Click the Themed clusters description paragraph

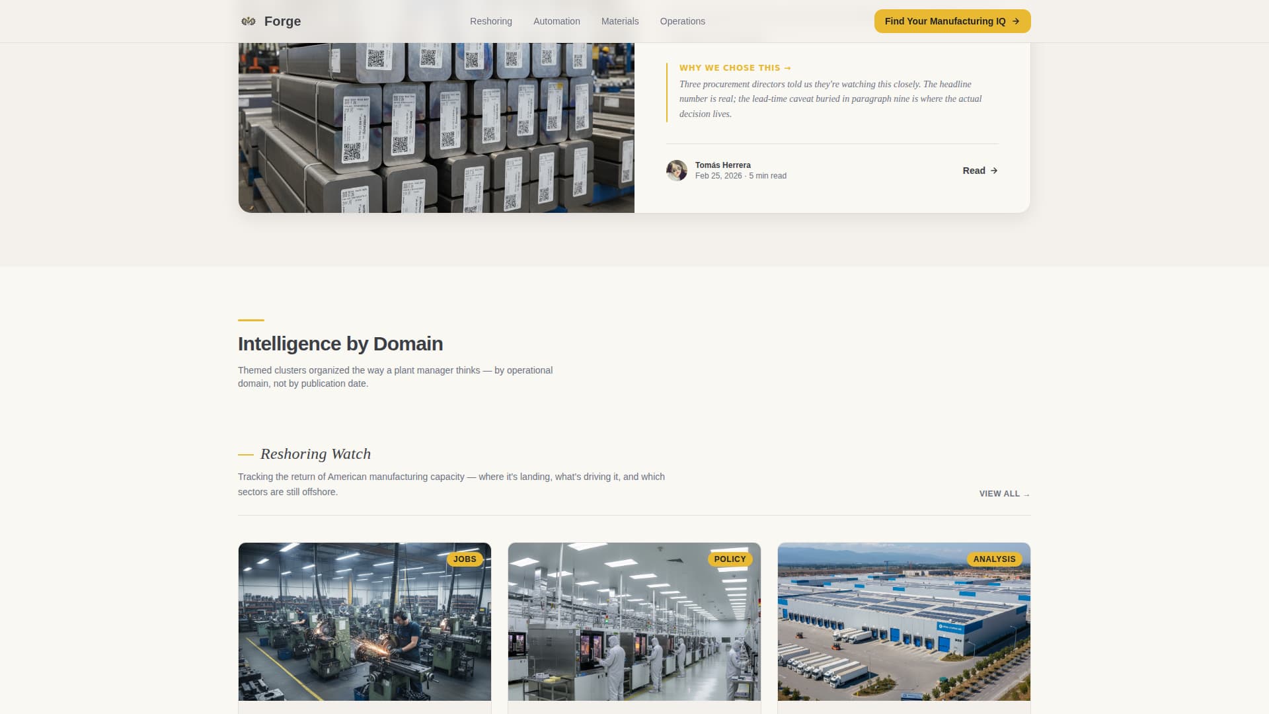point(395,377)
